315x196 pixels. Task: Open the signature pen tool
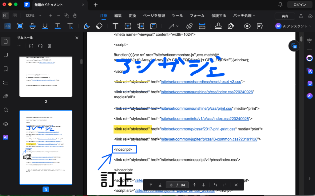coord(231,26)
